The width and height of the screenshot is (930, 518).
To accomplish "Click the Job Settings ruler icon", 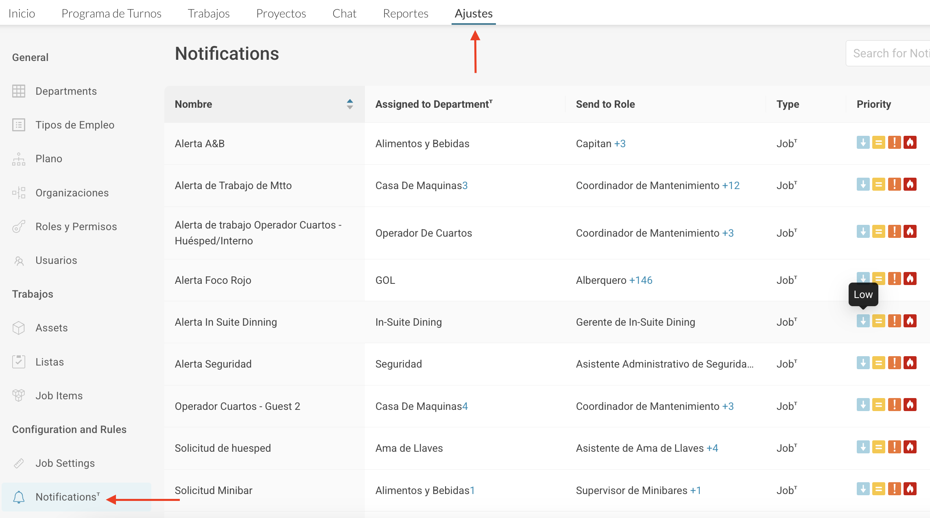I will [19, 463].
